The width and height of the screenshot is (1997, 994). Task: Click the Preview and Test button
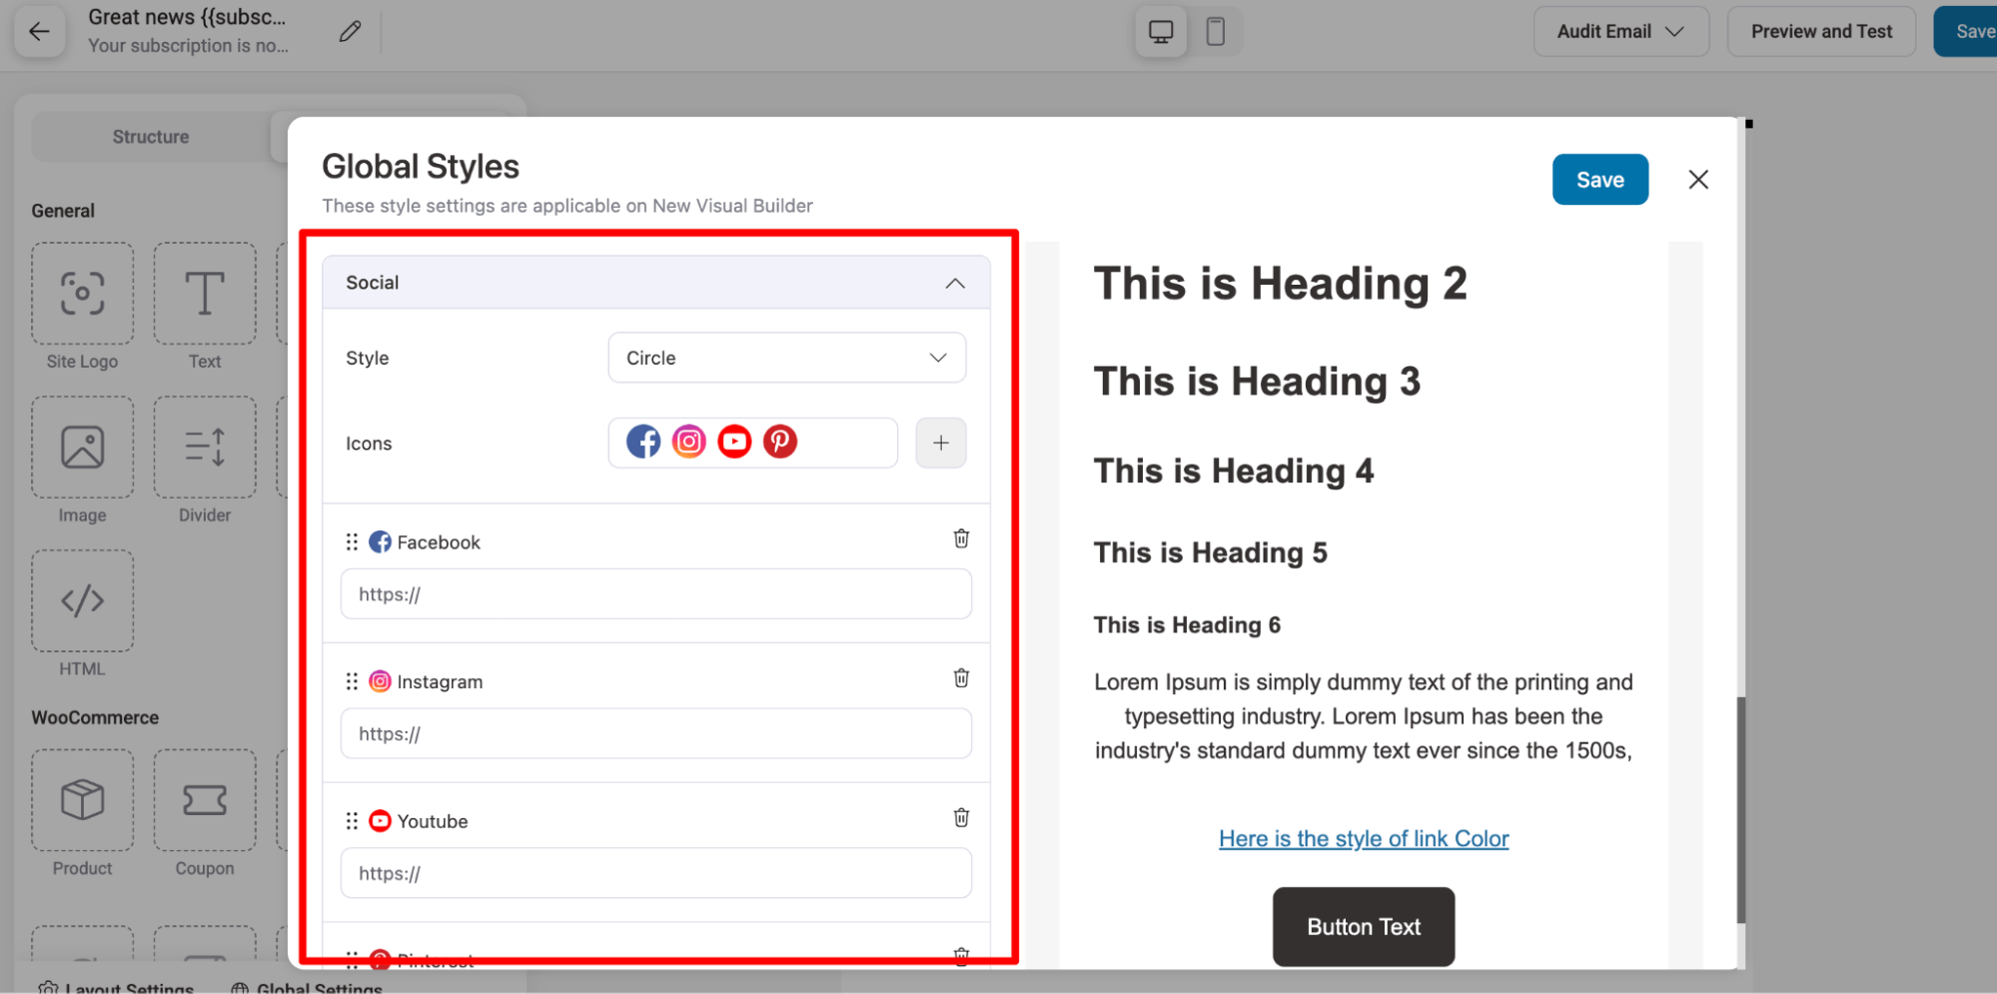[x=1820, y=32]
